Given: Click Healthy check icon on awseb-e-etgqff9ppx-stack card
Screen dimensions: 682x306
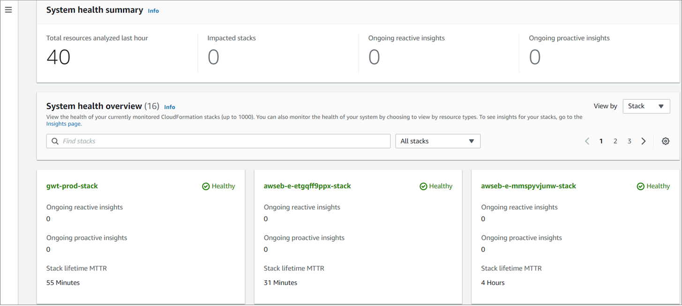Looking at the screenshot, I should [423, 187].
